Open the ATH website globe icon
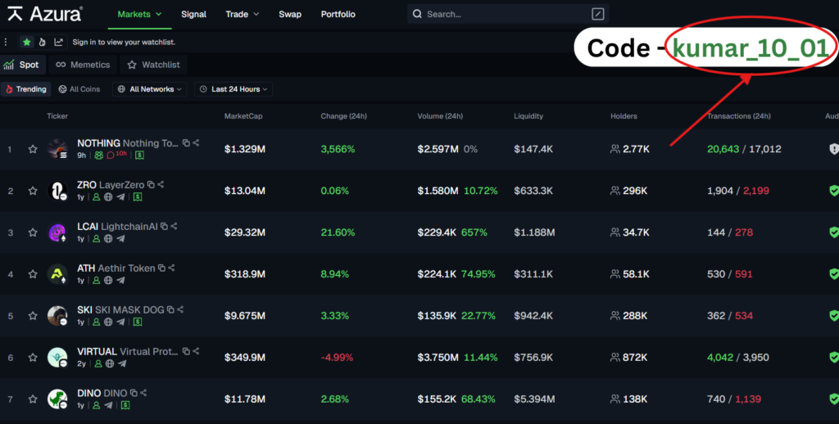The height and width of the screenshot is (424, 839). 108,281
